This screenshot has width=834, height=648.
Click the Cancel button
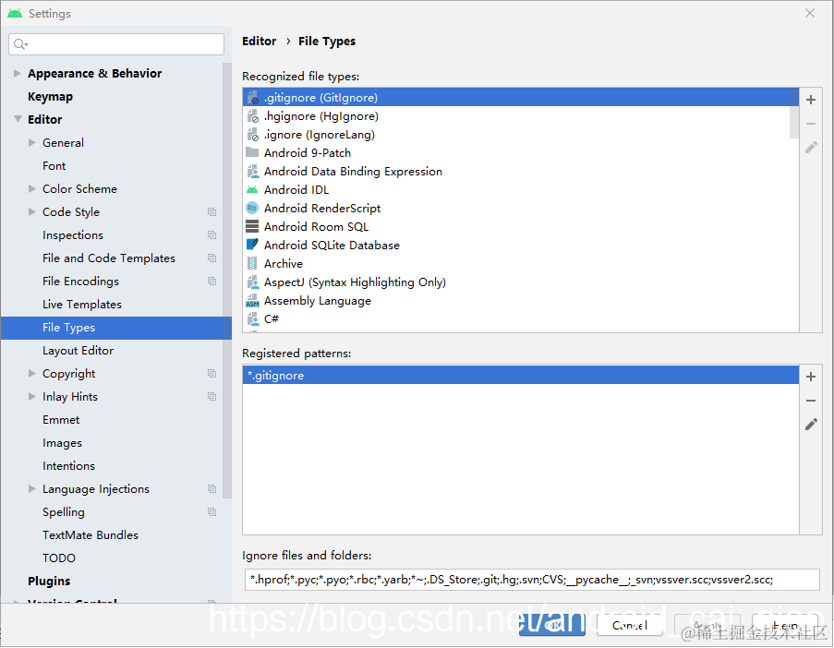(x=629, y=625)
